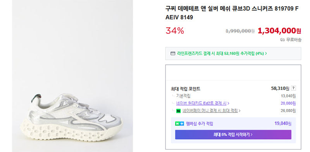Click the N+ membership badge icon
The width and height of the screenshot is (310, 152).
(x=179, y=124)
